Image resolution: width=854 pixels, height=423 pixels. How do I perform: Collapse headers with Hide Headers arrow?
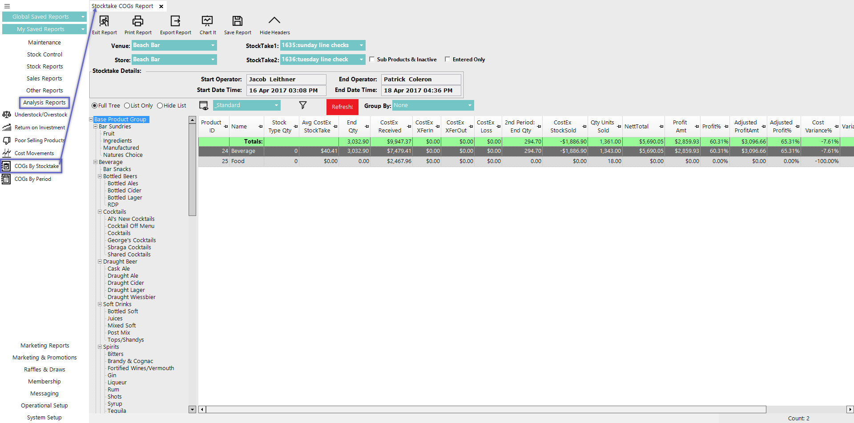pyautogui.click(x=274, y=21)
